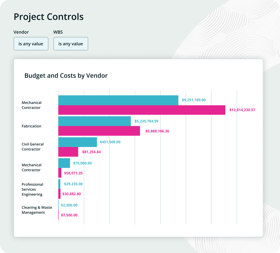Click the Project Controls heading

point(48,17)
